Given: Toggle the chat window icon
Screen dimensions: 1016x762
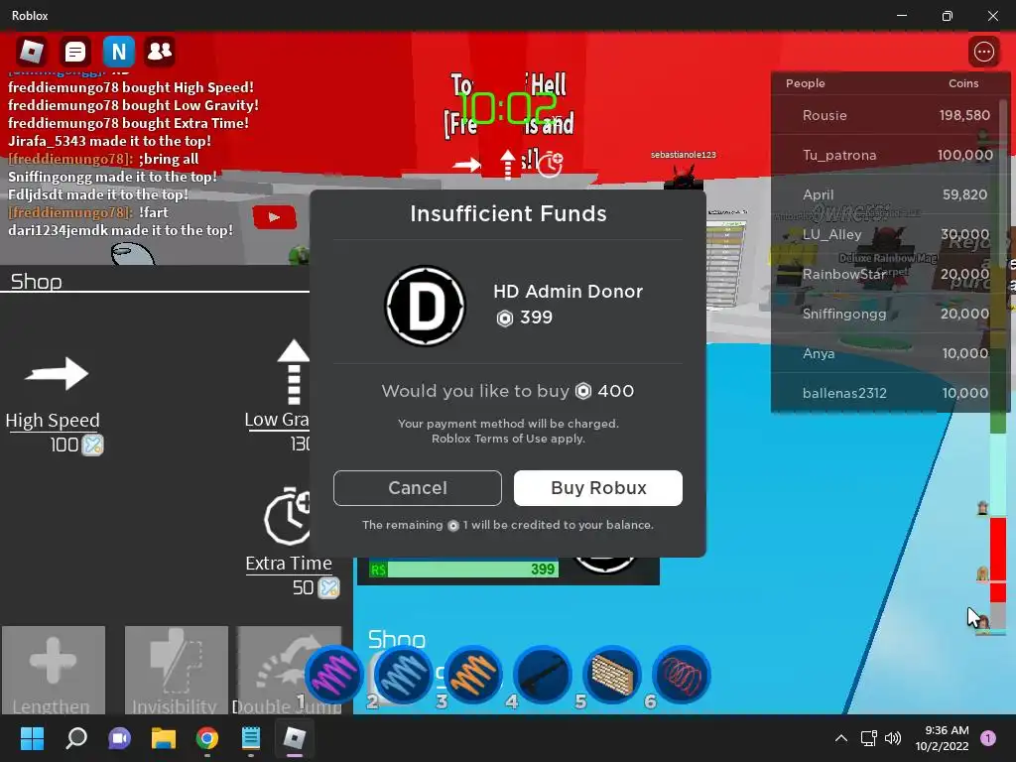Looking at the screenshot, I should (x=74, y=52).
